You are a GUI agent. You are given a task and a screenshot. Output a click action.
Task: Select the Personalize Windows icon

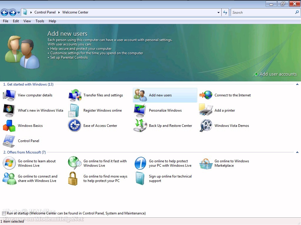click(x=140, y=110)
